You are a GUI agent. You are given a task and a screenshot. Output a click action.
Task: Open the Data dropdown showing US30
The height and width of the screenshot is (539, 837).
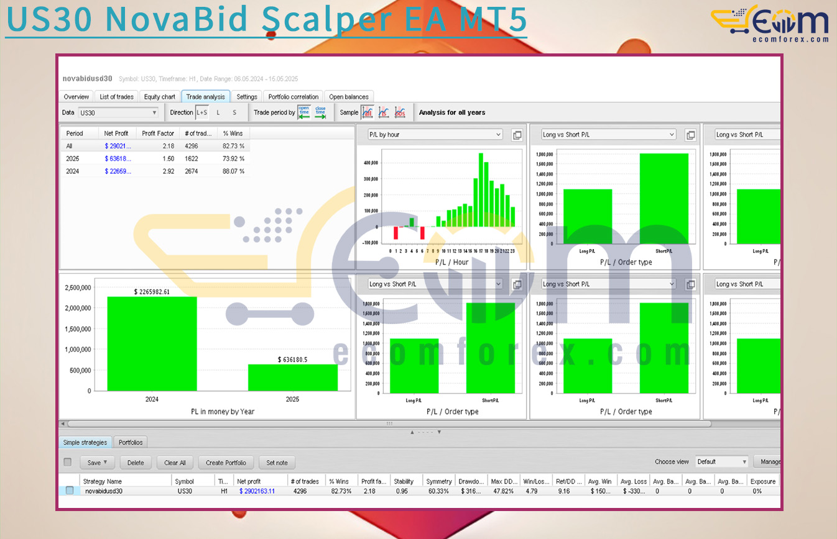point(118,112)
